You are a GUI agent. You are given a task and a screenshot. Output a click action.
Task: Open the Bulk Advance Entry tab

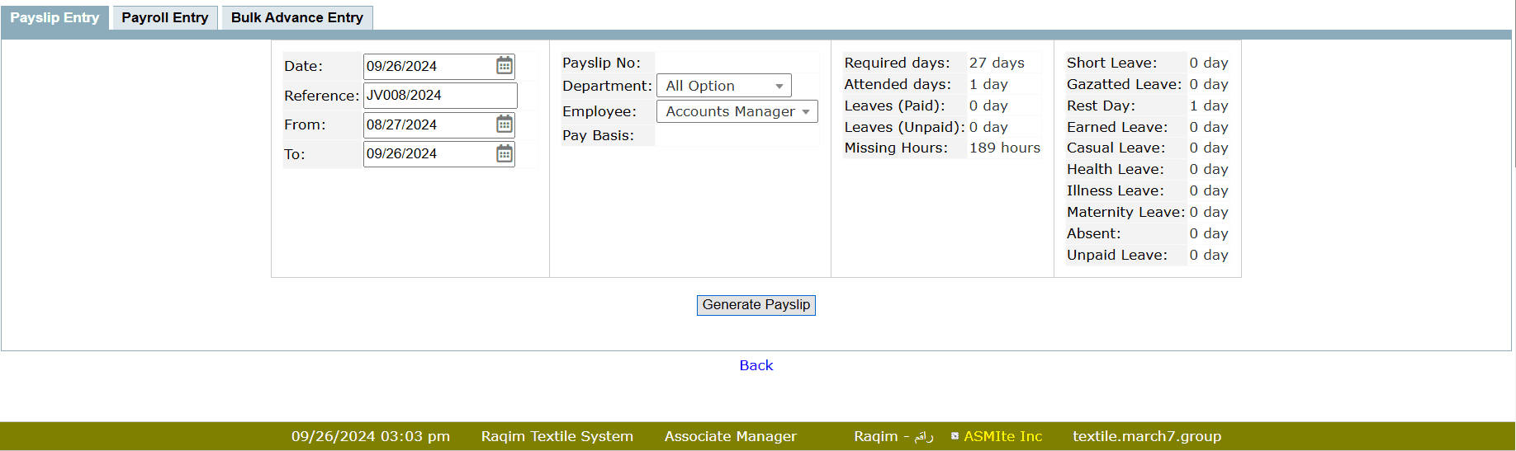pos(296,17)
